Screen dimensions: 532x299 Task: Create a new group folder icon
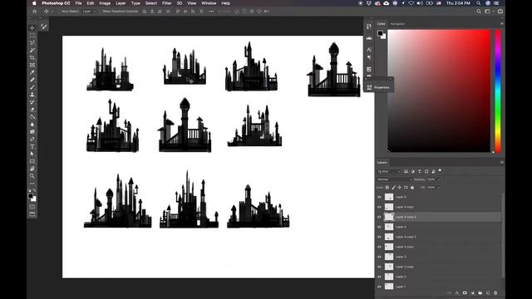point(480,293)
